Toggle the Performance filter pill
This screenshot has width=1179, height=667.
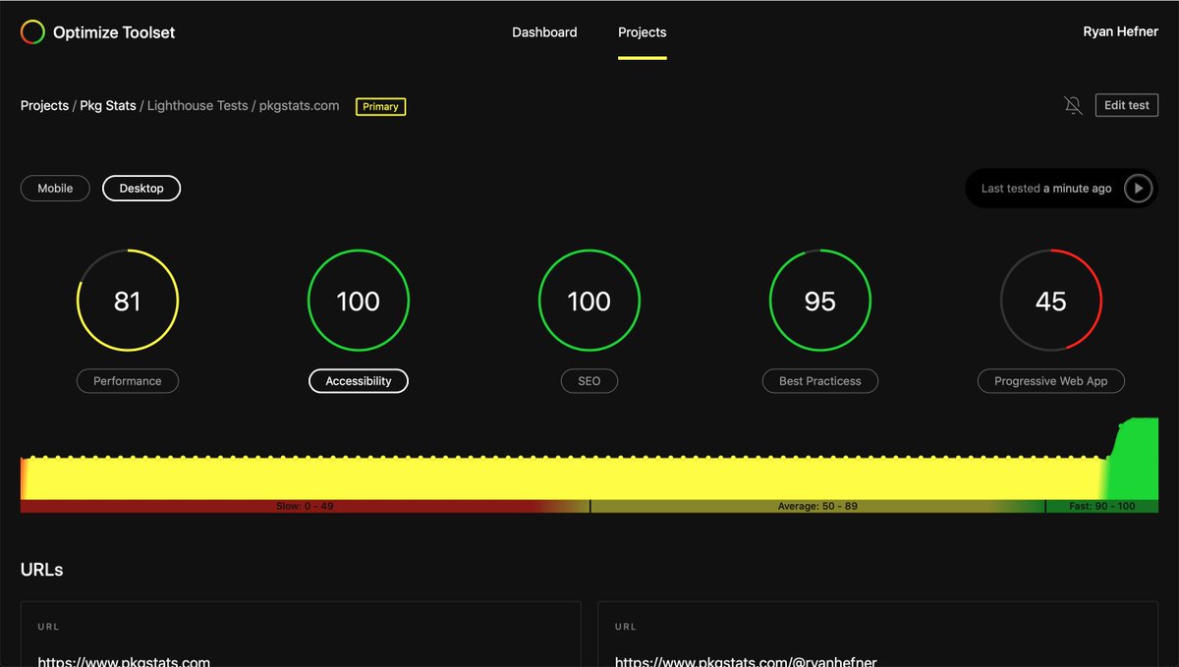coord(128,381)
